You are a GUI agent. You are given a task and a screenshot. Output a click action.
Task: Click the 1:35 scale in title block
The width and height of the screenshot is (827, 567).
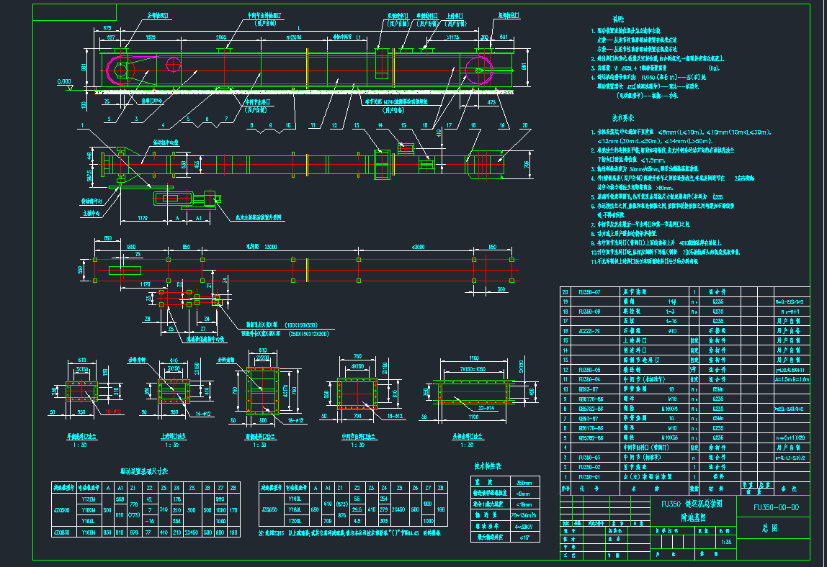(x=726, y=542)
